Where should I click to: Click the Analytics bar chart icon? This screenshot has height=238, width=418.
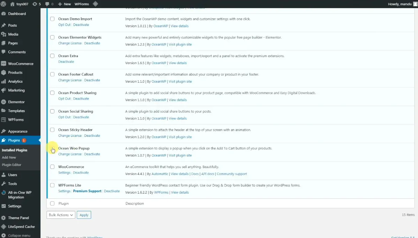(4, 82)
